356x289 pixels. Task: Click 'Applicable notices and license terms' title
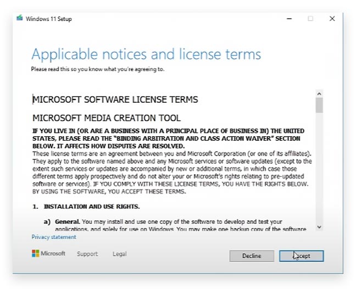pos(146,54)
